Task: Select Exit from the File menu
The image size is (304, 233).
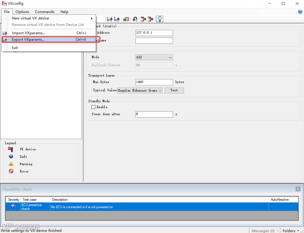Action: tap(49, 47)
